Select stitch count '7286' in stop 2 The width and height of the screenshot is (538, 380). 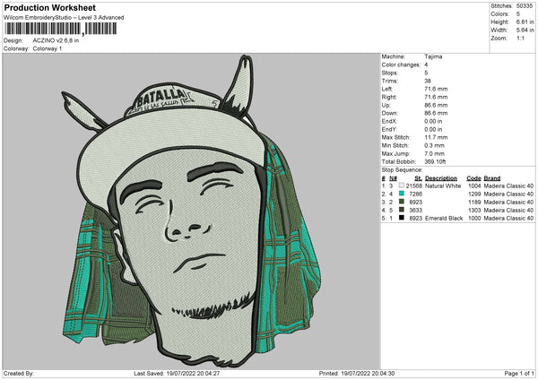415,194
